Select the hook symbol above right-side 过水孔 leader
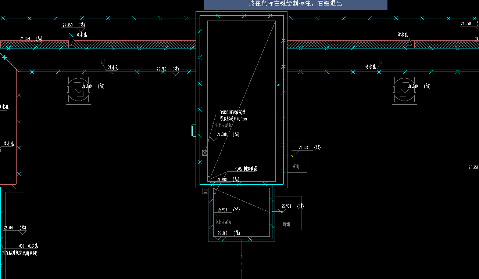This screenshot has height=279, width=479. (380, 62)
